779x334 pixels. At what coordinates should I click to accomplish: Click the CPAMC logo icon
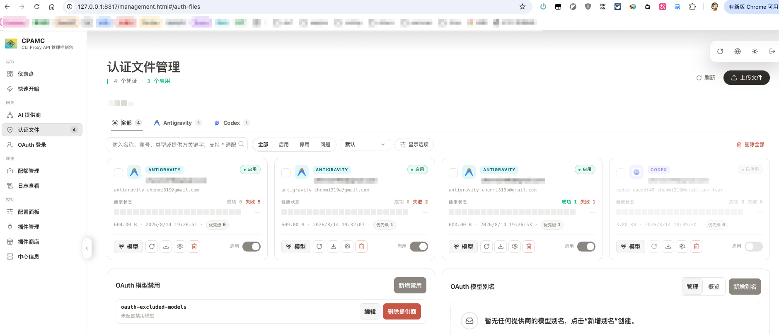[x=11, y=43]
